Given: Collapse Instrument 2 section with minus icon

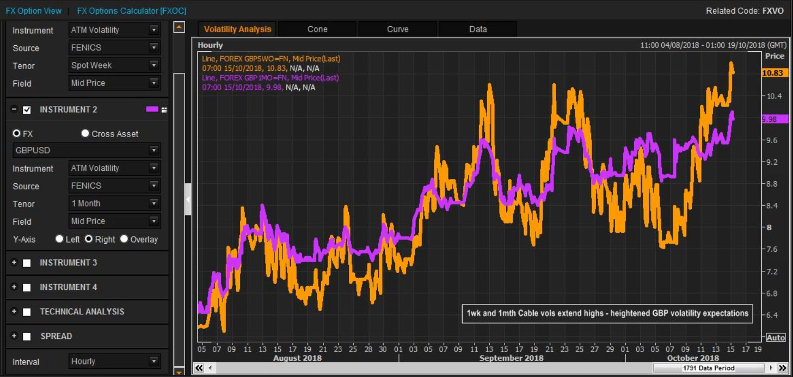Looking at the screenshot, I should tap(15, 109).
